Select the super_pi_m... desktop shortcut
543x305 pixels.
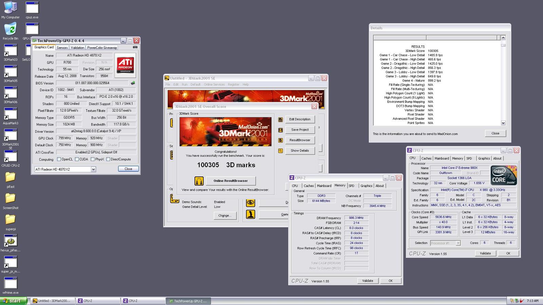tap(11, 264)
